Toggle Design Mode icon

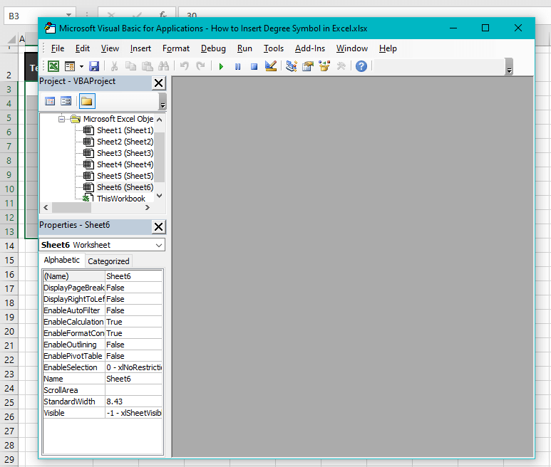point(271,66)
